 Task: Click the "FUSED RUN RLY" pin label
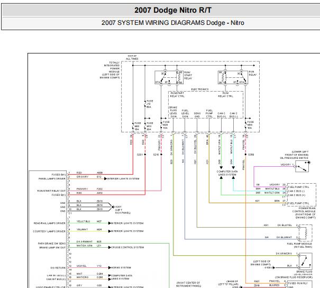point(298,283)
